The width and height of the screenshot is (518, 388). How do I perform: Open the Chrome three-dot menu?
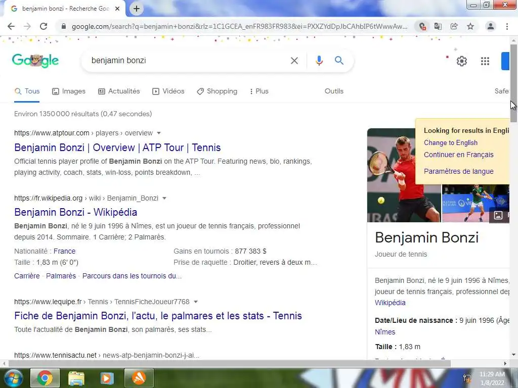507,26
